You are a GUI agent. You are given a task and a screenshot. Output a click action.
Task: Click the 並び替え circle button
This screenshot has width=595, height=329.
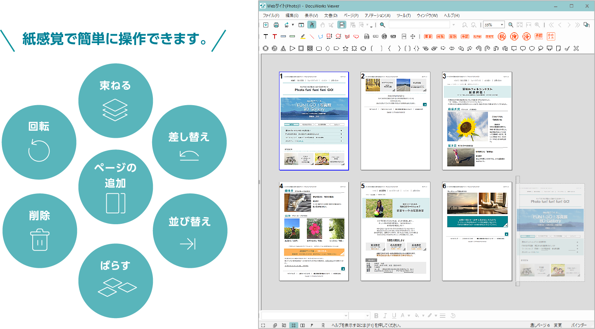190,231
